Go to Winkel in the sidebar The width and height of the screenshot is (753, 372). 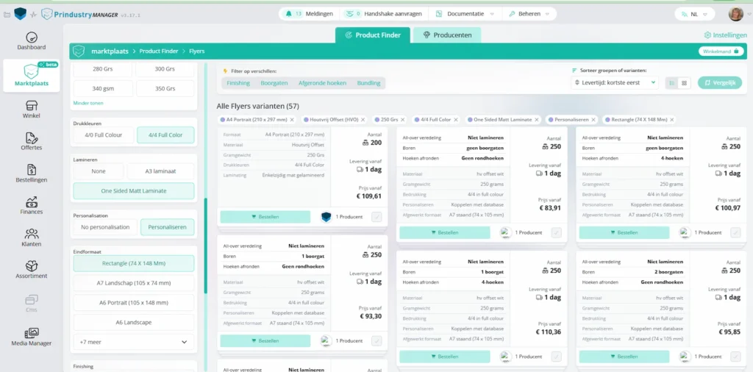tap(31, 110)
